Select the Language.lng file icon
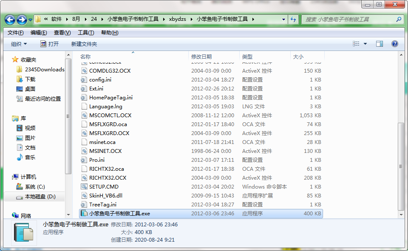Viewport: 408px width, 251px height. (84, 106)
